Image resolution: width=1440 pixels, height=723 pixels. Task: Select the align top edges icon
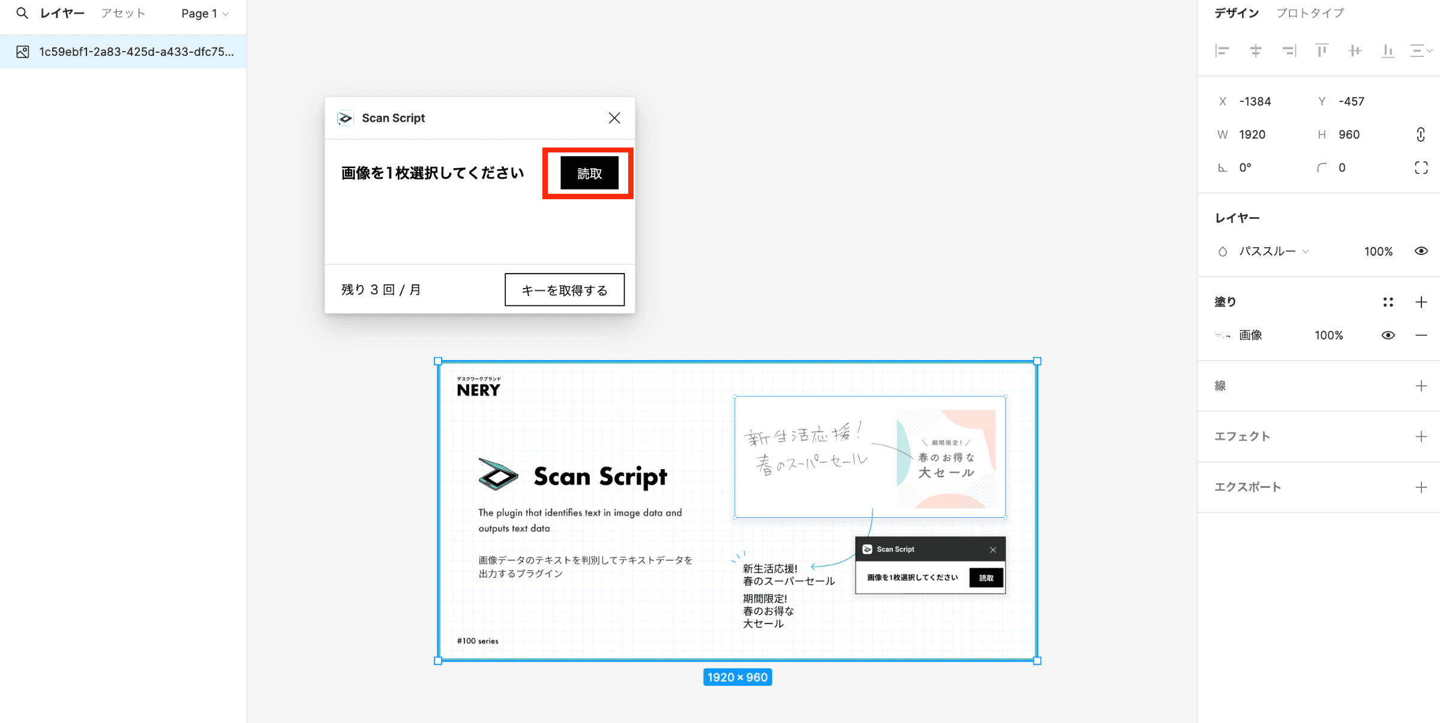[x=1321, y=50]
